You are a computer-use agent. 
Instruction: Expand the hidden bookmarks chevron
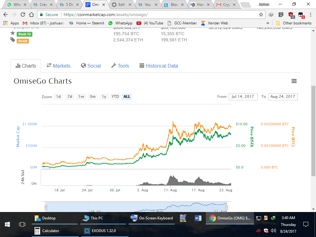(268, 23)
